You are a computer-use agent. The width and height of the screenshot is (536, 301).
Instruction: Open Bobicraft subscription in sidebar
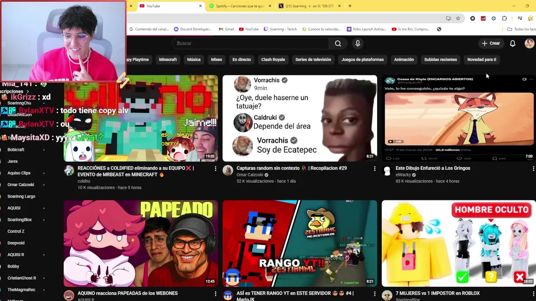pos(16,150)
